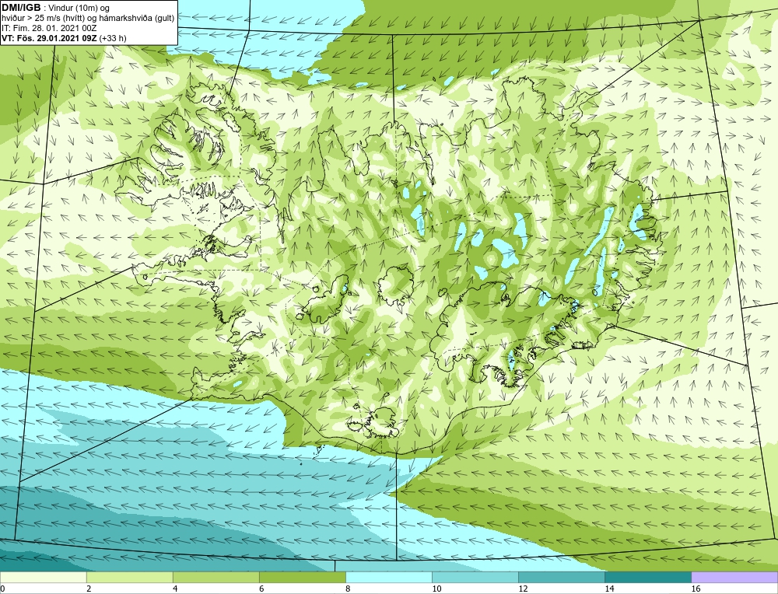Click the legend label '12'

click(x=523, y=589)
